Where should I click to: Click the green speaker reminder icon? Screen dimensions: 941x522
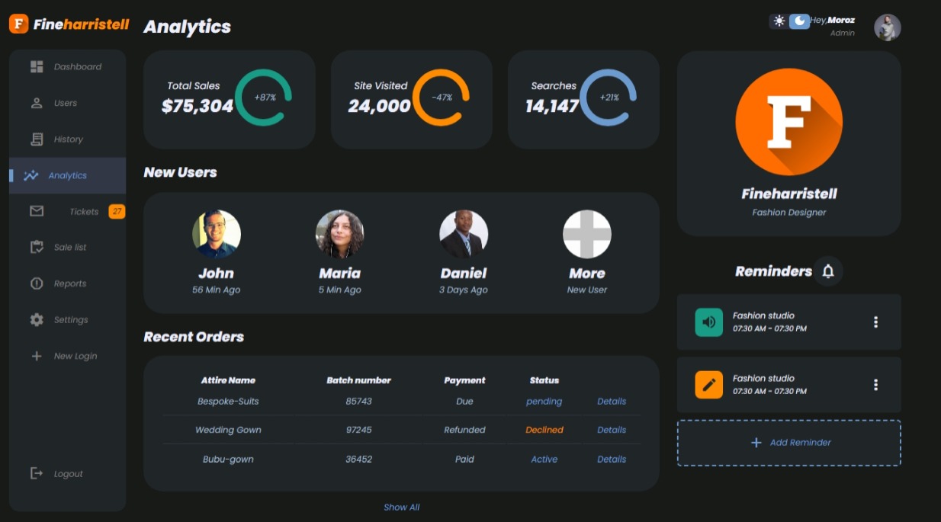tap(709, 322)
